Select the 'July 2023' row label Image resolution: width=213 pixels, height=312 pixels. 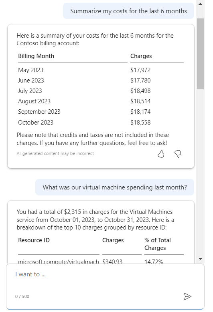click(30, 91)
